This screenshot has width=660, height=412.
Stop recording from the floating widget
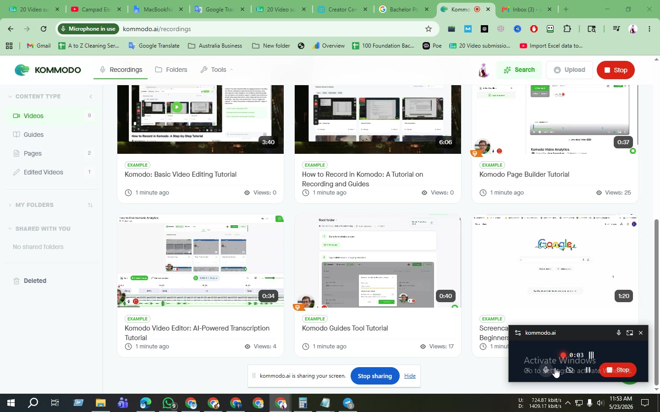[617, 370]
